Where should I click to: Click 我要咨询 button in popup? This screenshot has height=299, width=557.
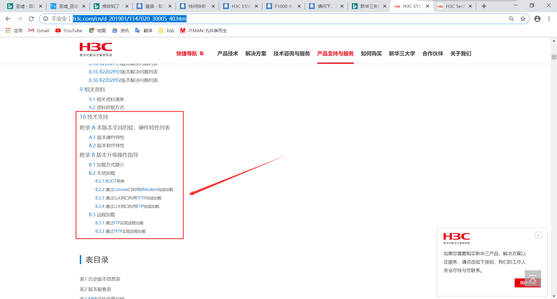click(528, 283)
